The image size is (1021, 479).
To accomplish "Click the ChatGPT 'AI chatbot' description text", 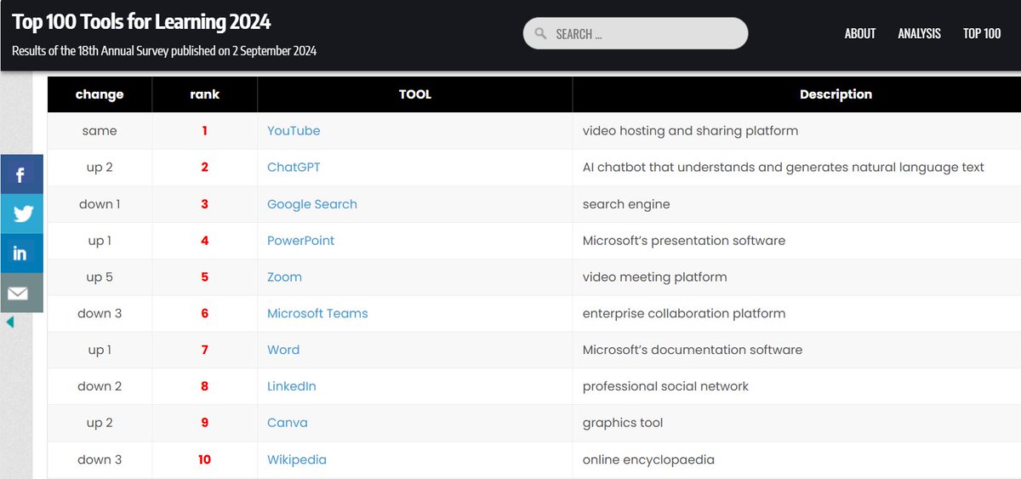I will point(784,168).
